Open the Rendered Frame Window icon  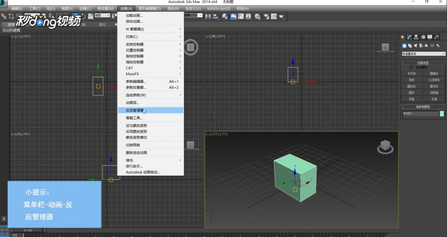click(x=274, y=16)
